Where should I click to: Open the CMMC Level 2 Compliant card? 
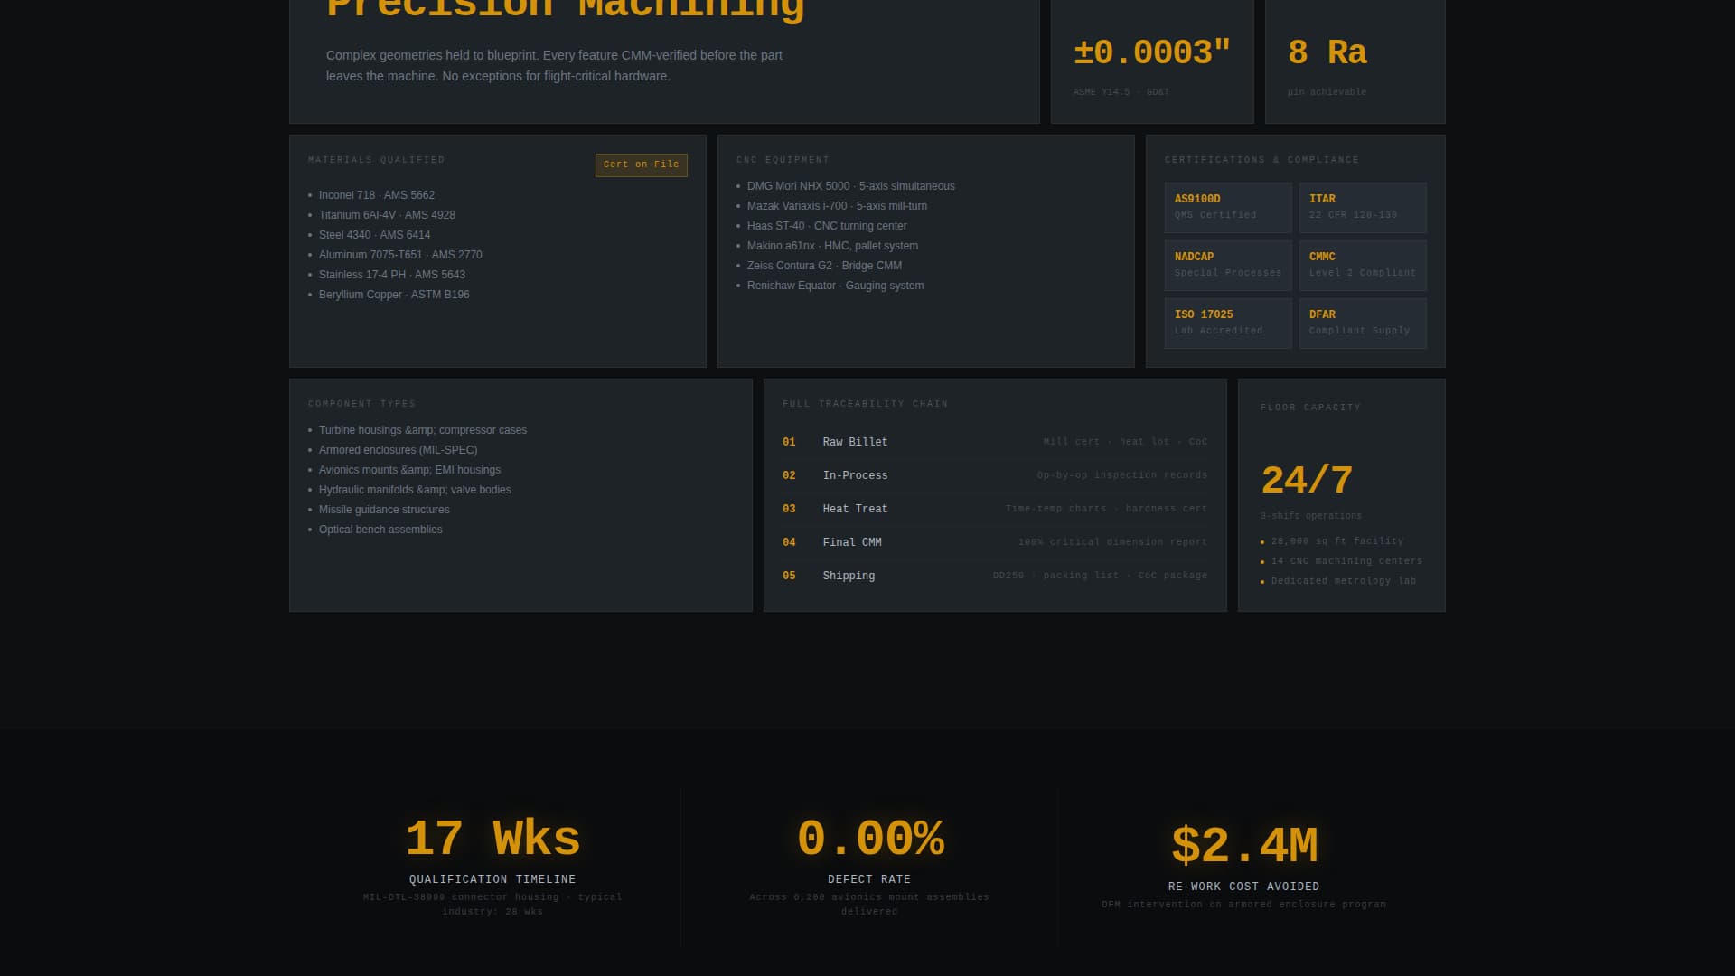tap(1362, 265)
